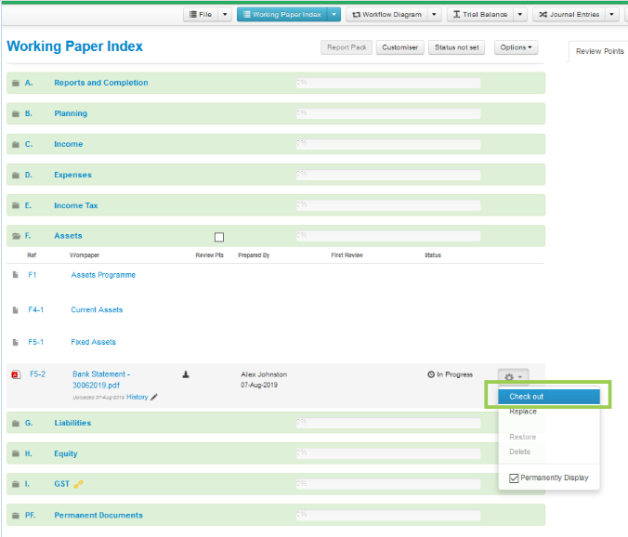Expand the File dropdown arrow
Image resolution: width=628 pixels, height=537 pixels.
point(225,15)
